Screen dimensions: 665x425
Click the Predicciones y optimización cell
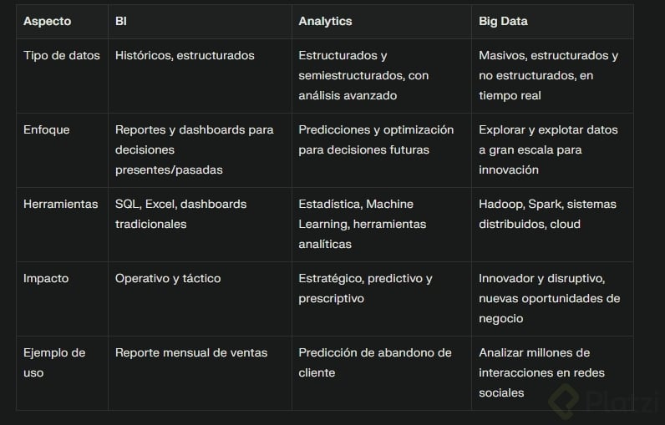click(x=376, y=139)
